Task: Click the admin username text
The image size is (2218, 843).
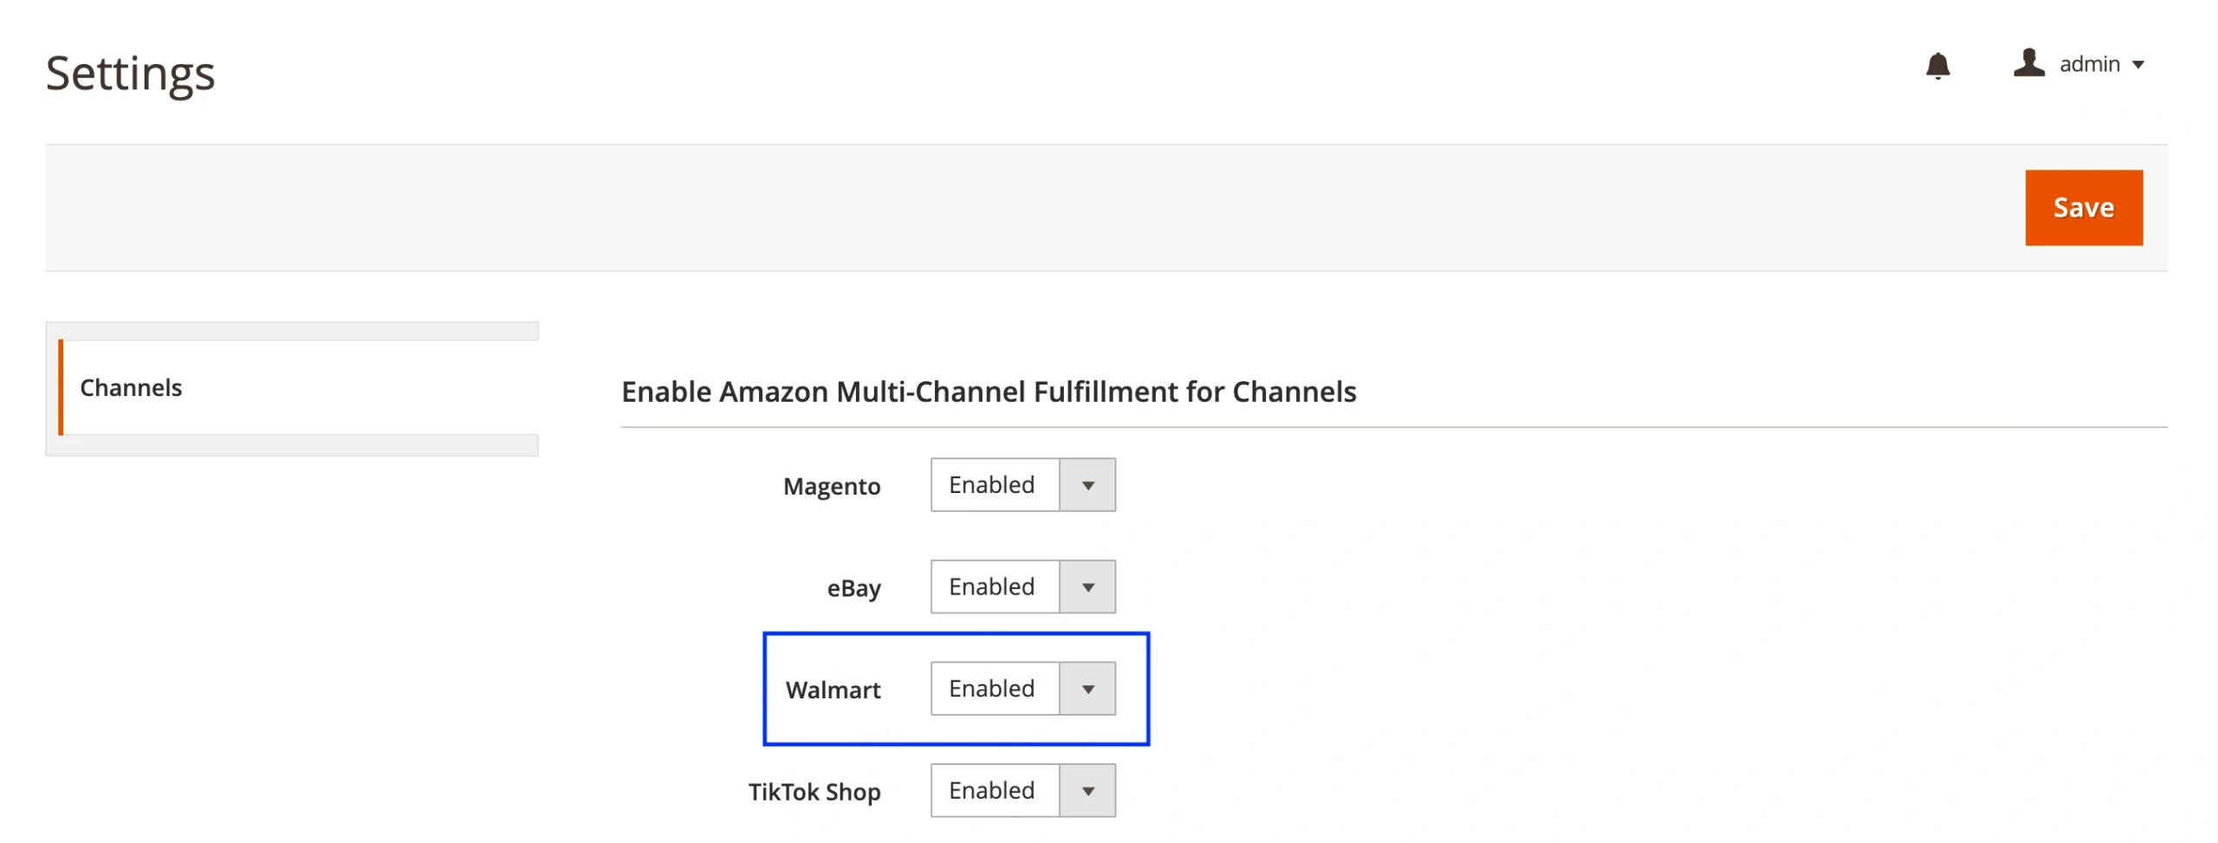Action: point(2089,64)
